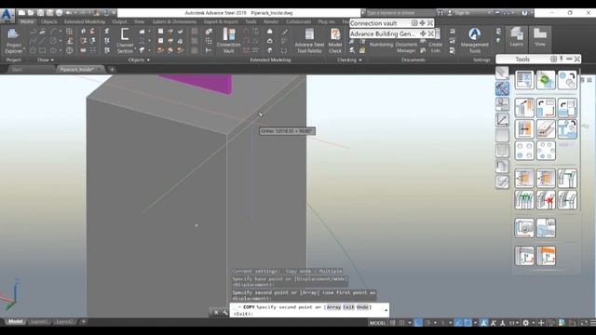Viewport: 596px width, 335px height.
Task: Select the rectangular four-hole pattern icon in Tools palette
Action: coord(524,151)
